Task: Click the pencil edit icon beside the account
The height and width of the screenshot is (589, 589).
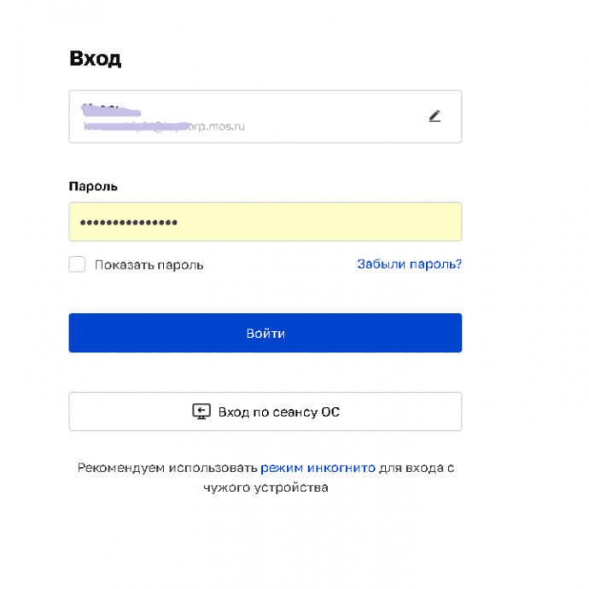Action: pos(434,116)
